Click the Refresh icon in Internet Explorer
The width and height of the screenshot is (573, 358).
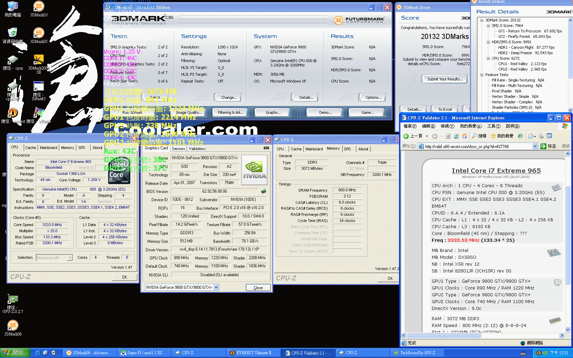tap(456, 136)
